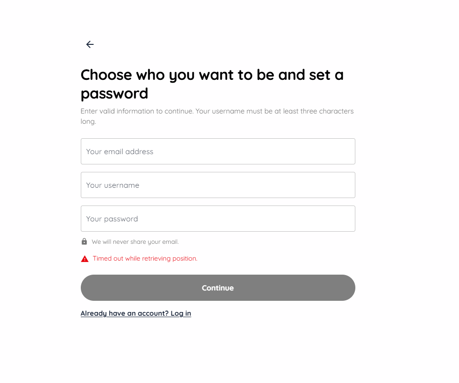The image size is (459, 383).
Task: Select the email address input field
Action: click(218, 151)
